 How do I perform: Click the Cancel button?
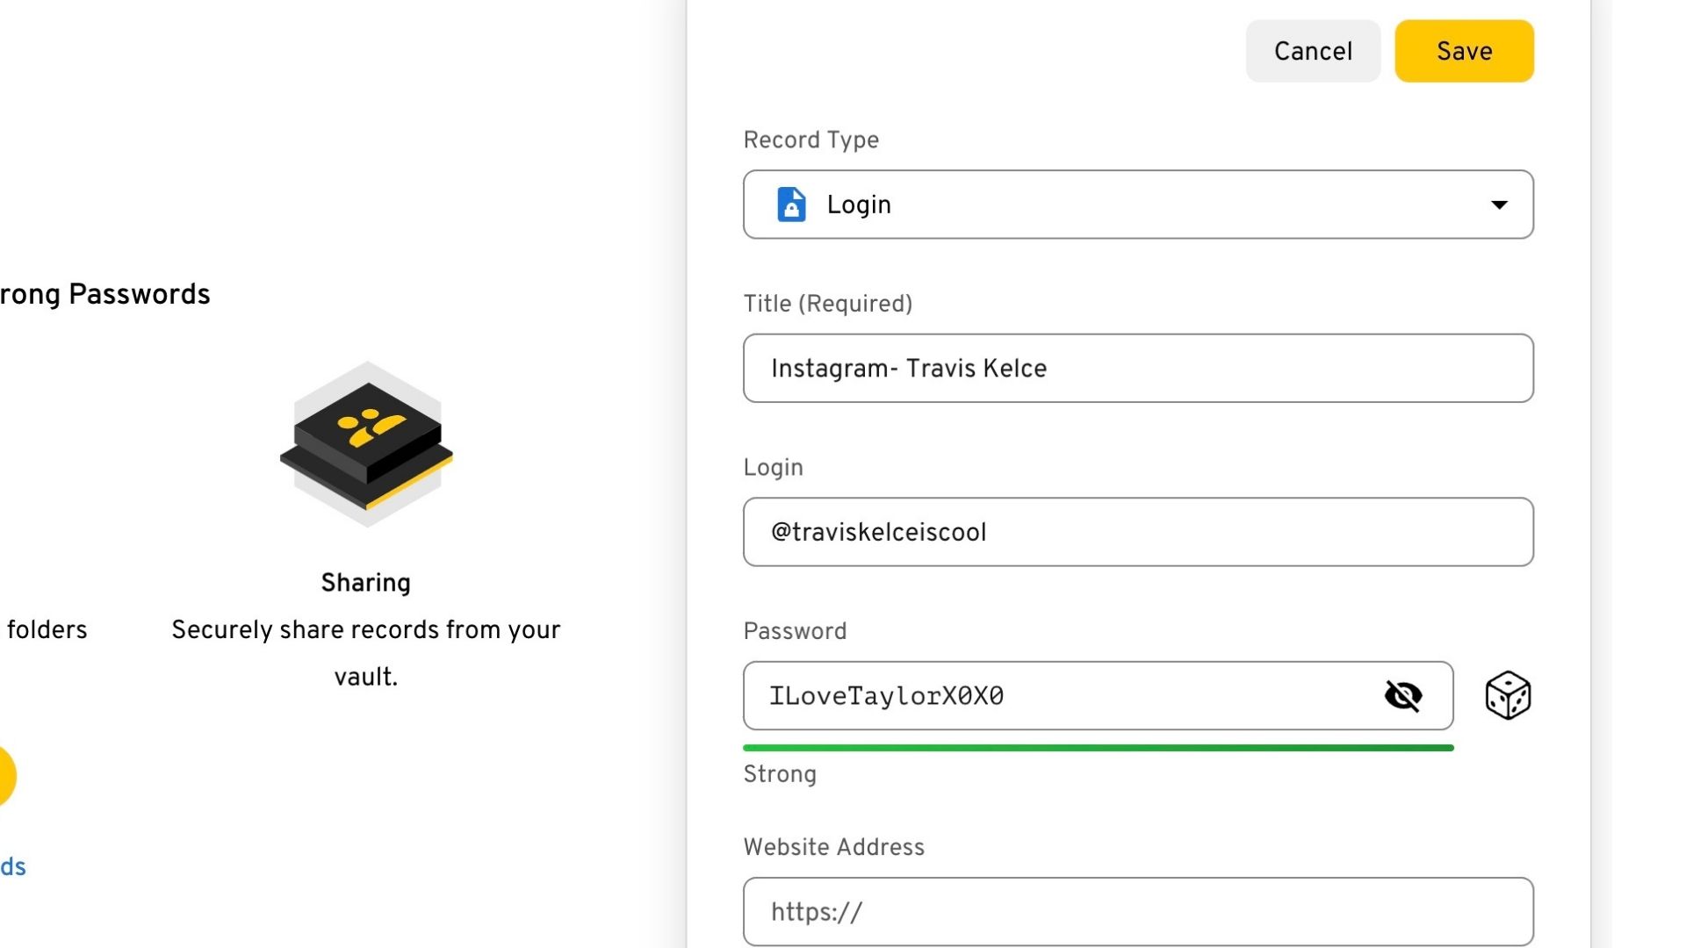1313,51
